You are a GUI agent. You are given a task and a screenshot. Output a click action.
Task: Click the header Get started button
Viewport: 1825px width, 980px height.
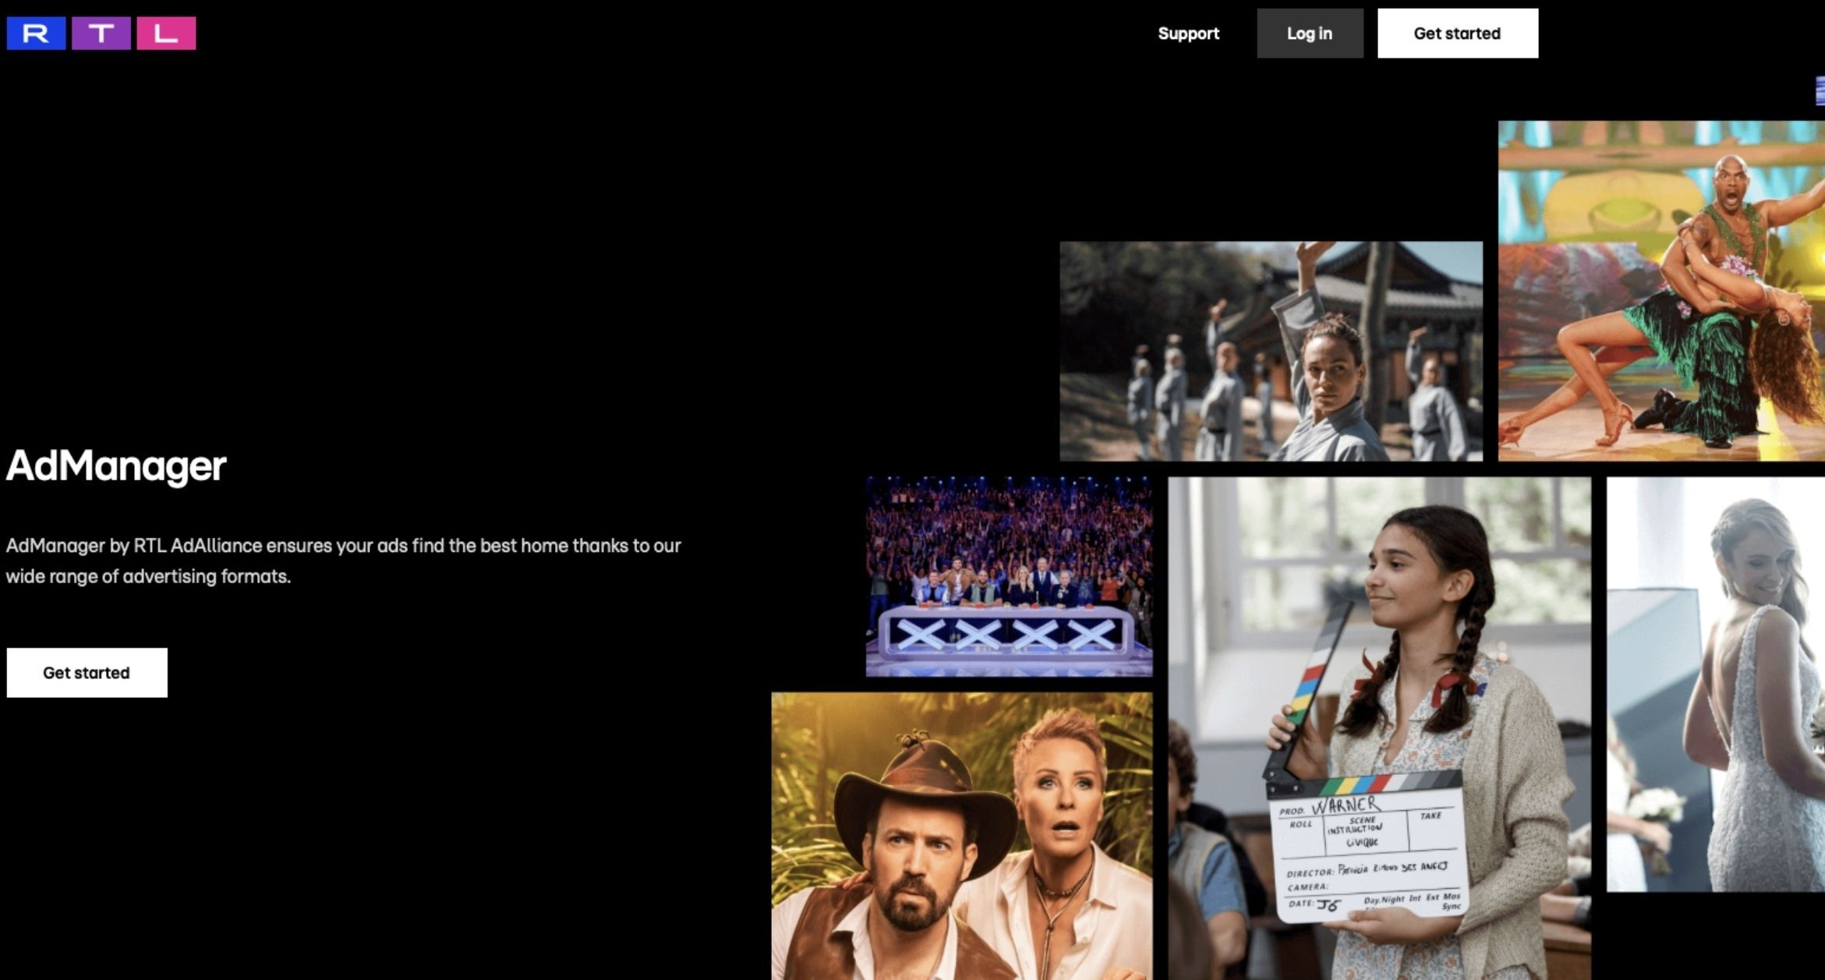click(1457, 34)
